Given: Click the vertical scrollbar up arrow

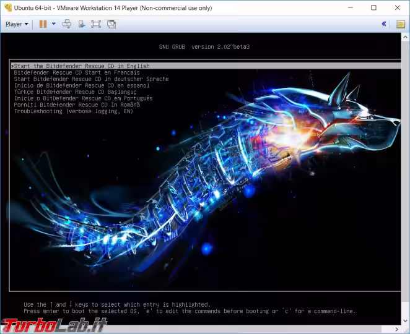Looking at the screenshot, I should (x=405, y=37).
